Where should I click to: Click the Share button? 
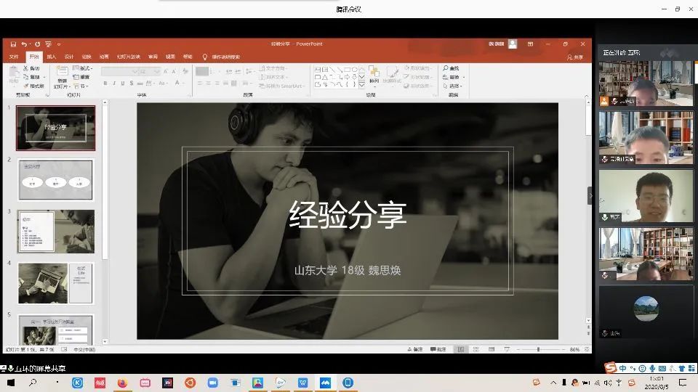point(574,57)
